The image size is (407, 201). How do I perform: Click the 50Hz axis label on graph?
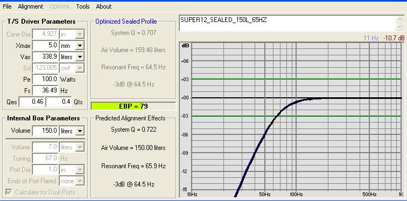(x=265, y=194)
